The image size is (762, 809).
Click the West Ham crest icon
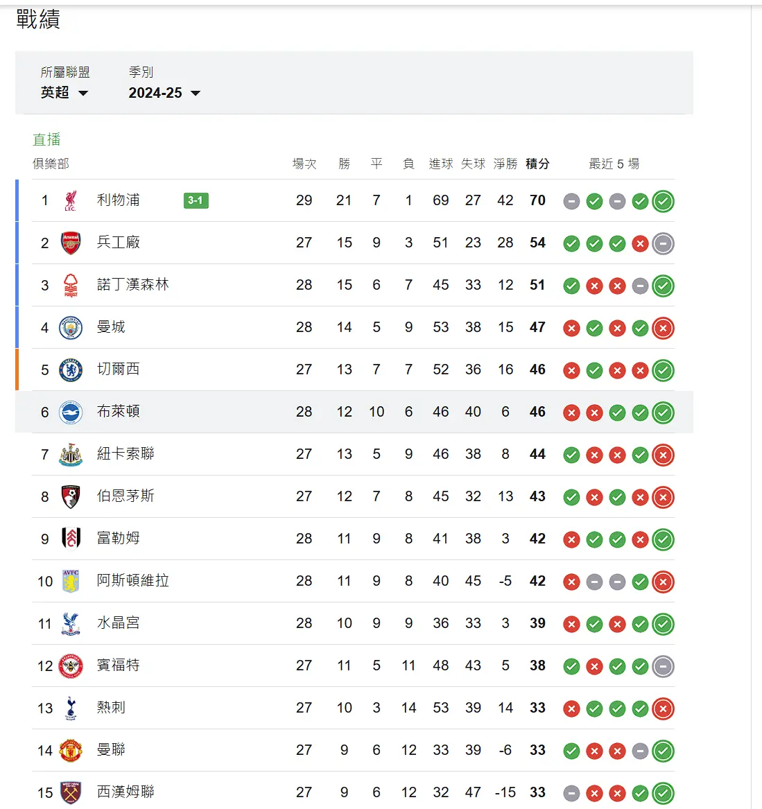(71, 793)
